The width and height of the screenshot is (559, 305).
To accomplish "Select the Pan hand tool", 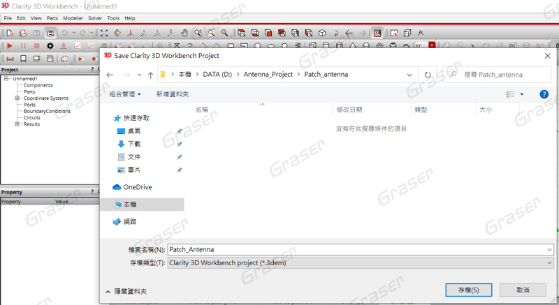I will [x=184, y=33].
